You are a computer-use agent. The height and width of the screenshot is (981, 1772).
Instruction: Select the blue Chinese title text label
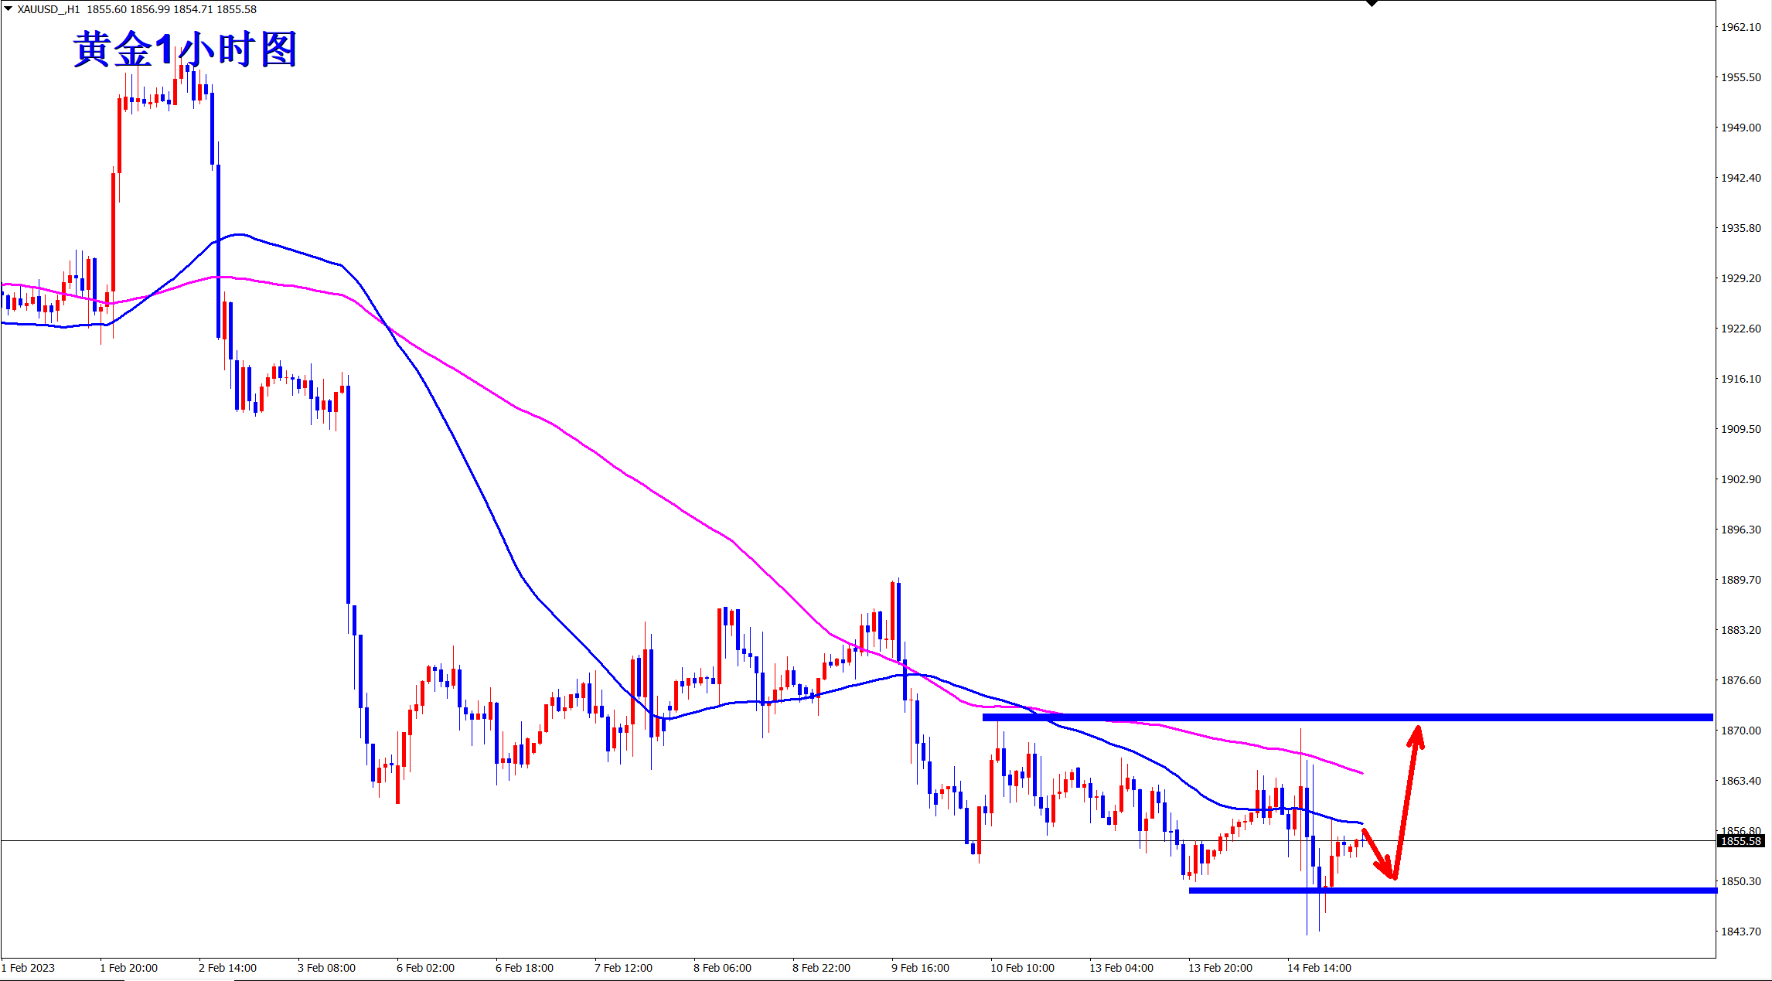(186, 50)
